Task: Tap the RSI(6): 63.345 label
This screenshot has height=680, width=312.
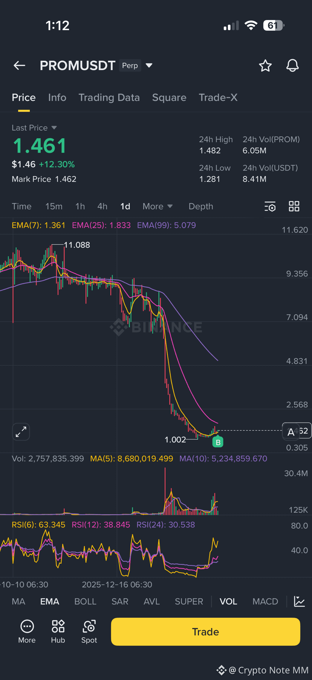Action: (38, 525)
